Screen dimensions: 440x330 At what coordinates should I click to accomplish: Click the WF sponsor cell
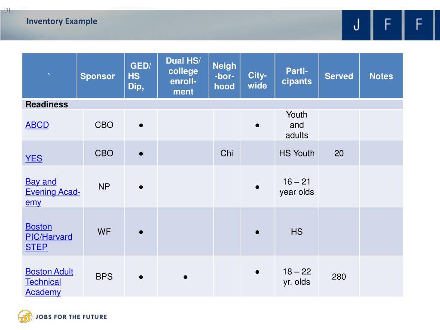pos(104,232)
